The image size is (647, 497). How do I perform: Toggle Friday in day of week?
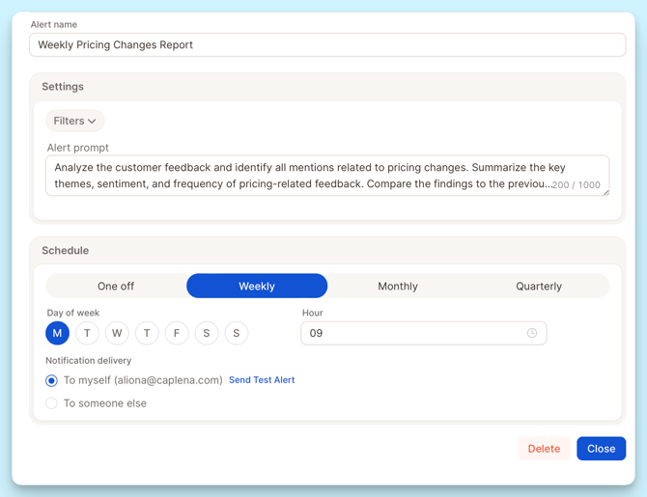pos(177,333)
